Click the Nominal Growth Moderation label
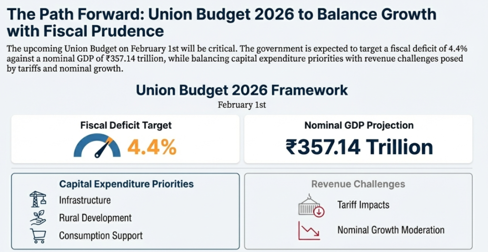488x252 pixels. point(391,230)
